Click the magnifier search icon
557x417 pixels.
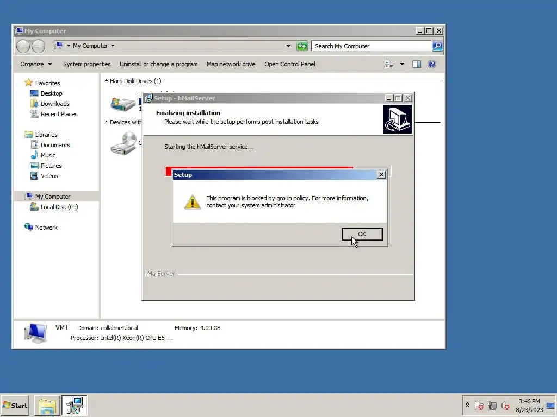[x=437, y=46]
